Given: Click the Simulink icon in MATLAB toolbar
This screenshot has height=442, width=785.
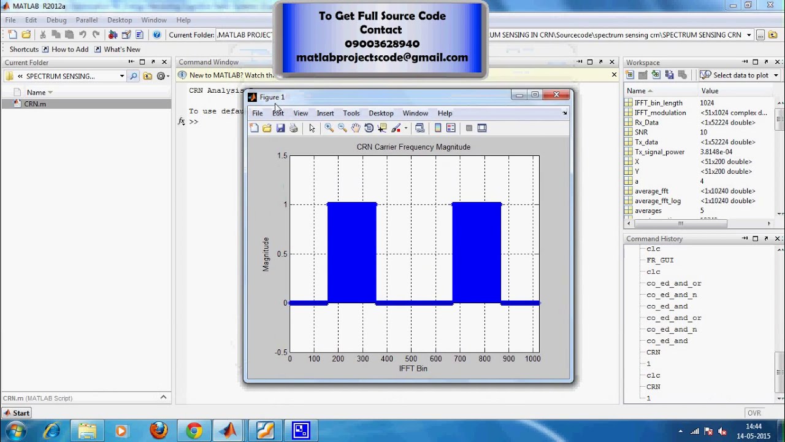Looking at the screenshot, I should click(x=113, y=35).
